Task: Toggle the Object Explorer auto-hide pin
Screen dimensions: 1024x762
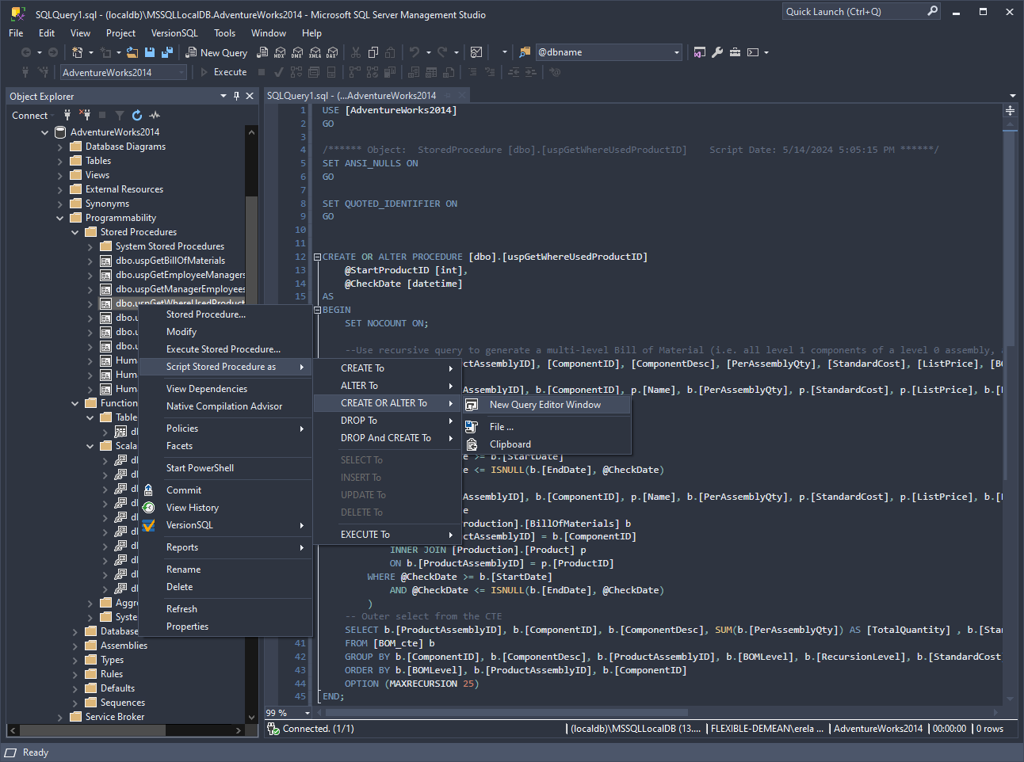Action: coord(236,96)
